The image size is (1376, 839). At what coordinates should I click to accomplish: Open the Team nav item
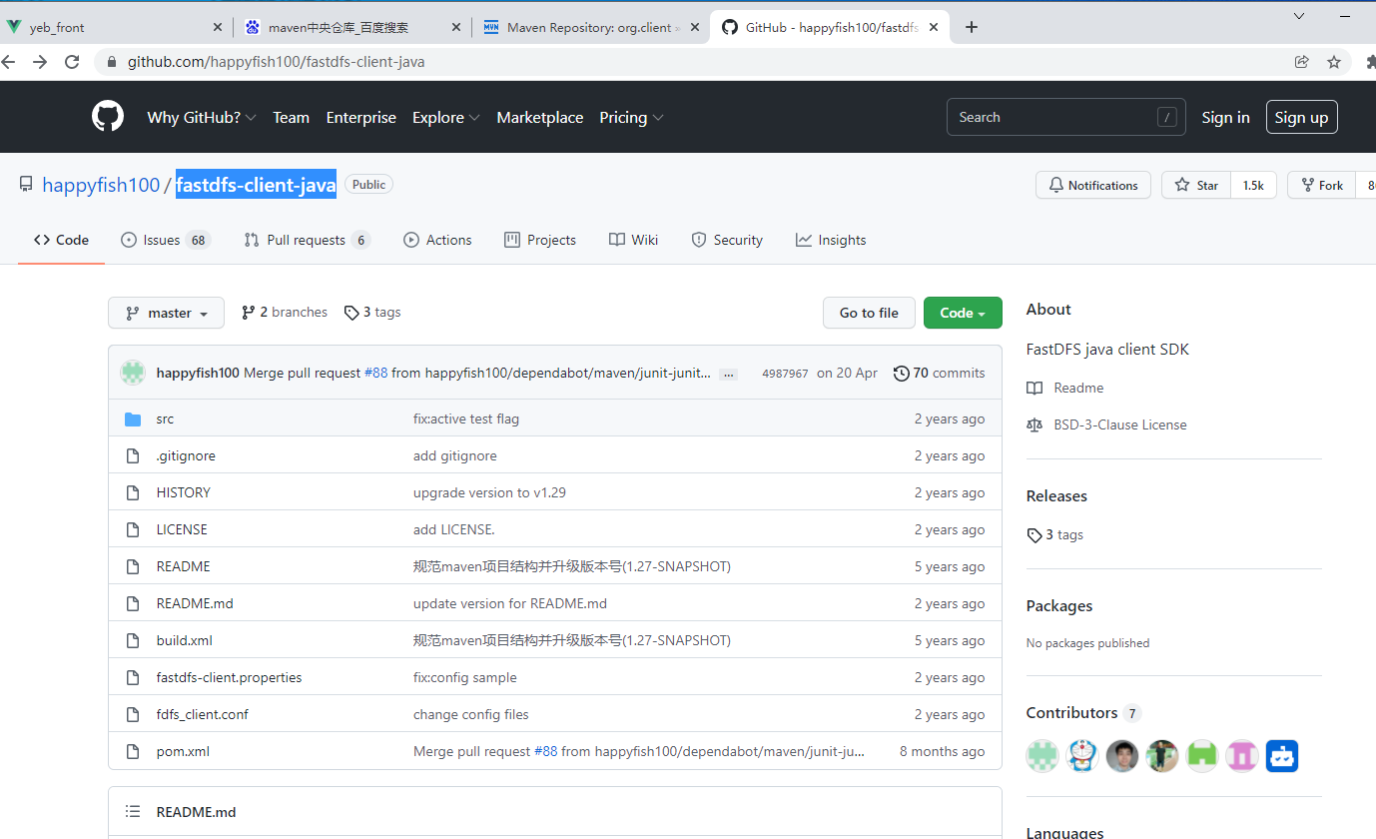tap(291, 118)
